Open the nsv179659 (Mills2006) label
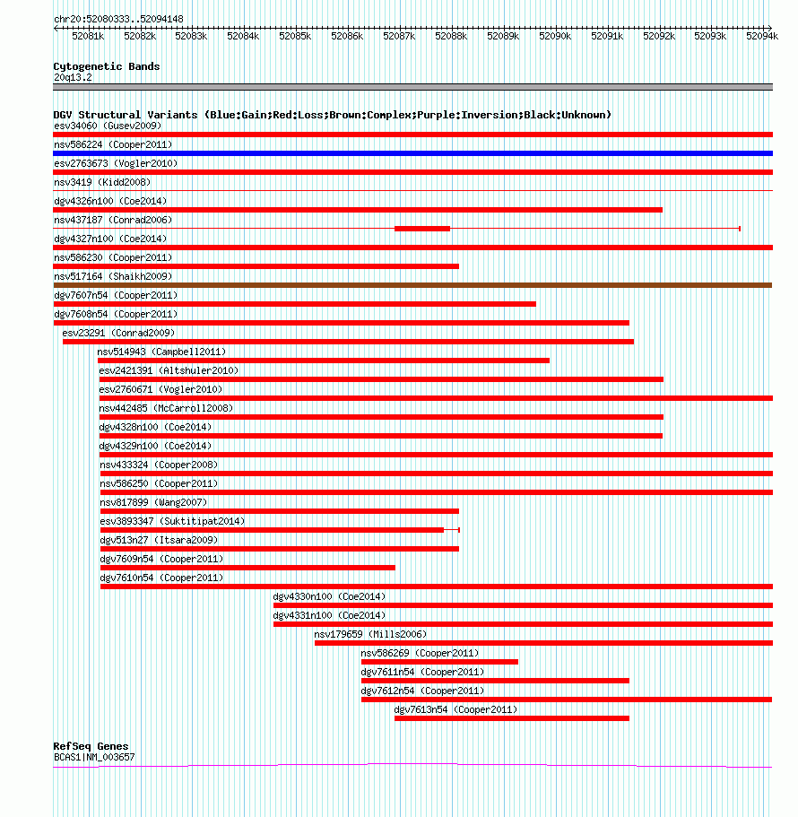Viewport: 798px width, 817px height. [370, 634]
